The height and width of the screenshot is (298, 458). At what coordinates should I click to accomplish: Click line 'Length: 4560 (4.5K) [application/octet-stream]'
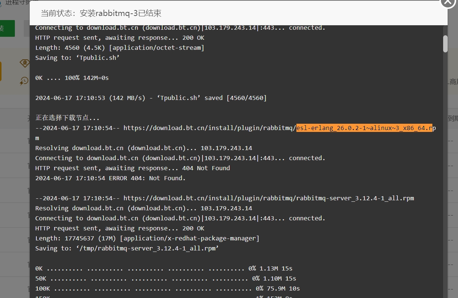coord(120,48)
